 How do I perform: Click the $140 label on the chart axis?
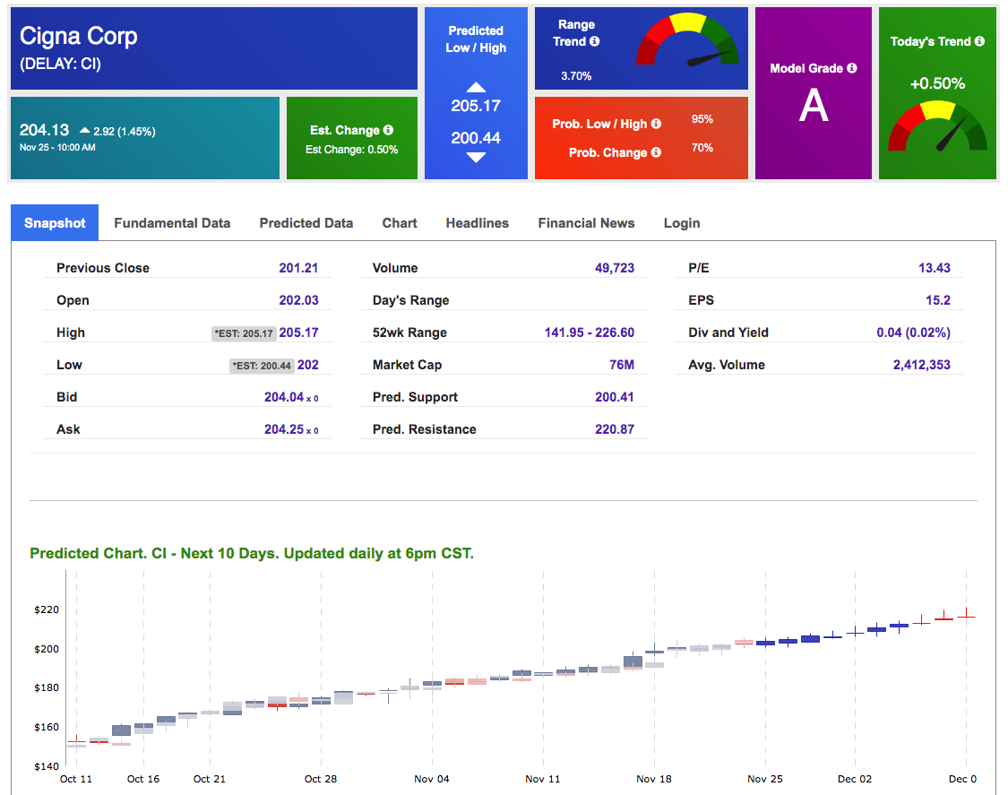[47, 766]
